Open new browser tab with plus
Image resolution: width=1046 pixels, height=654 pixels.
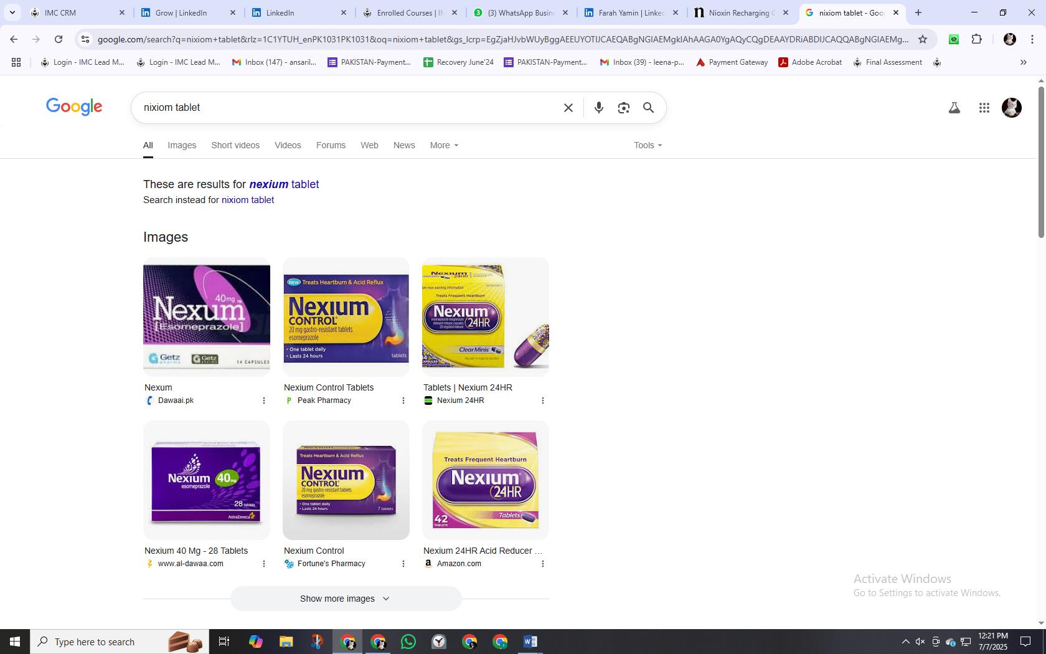coord(918,12)
